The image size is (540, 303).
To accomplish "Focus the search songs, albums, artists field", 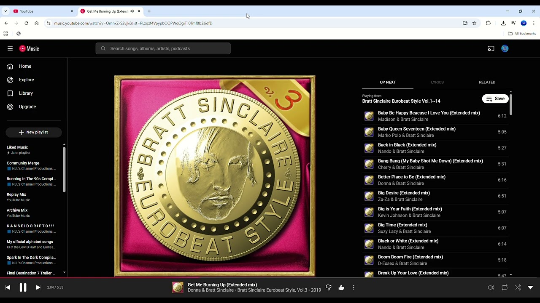I will pos(163,48).
